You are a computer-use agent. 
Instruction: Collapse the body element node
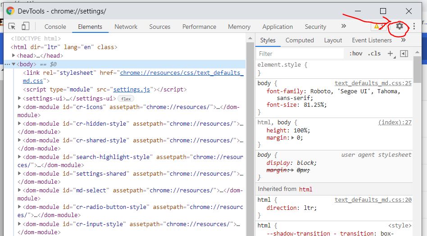click(x=14, y=64)
